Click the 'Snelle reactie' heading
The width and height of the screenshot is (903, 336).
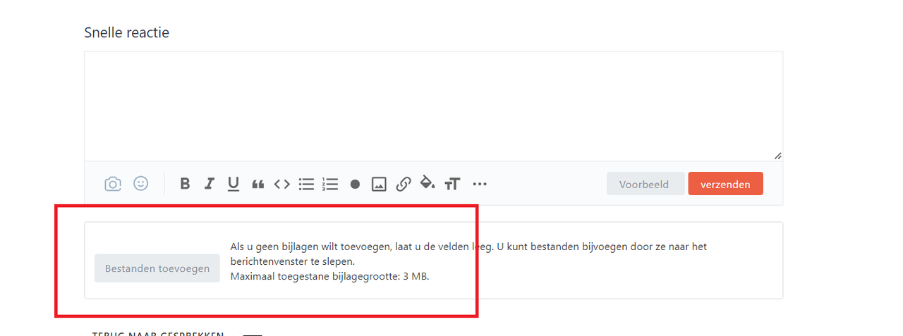click(127, 32)
